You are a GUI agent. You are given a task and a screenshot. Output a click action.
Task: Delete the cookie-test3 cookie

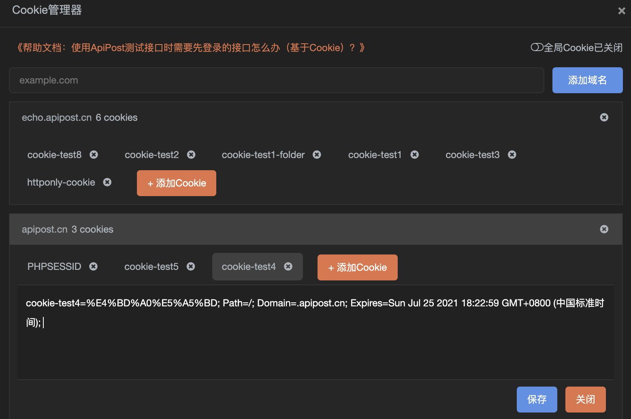(x=512, y=154)
